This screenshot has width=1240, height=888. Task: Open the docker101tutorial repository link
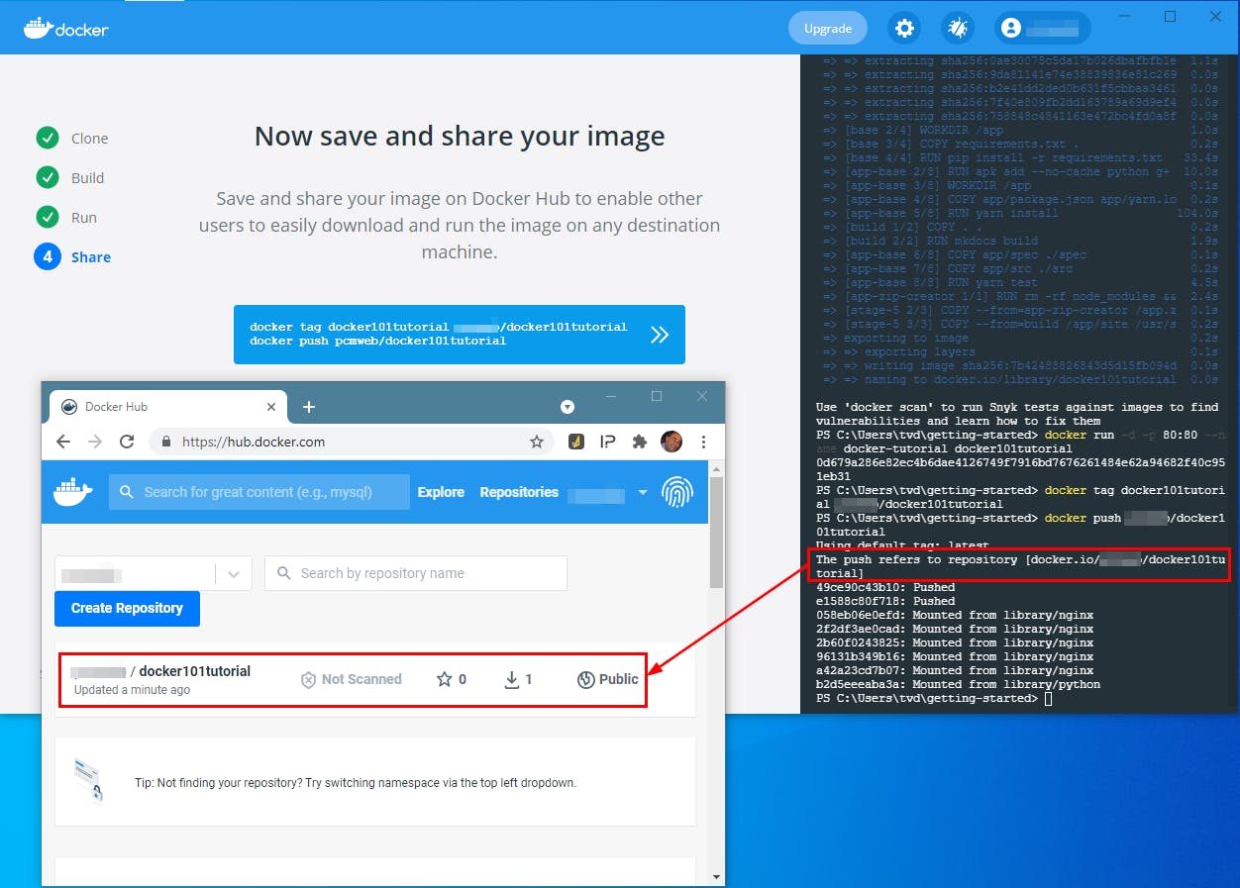pos(194,671)
